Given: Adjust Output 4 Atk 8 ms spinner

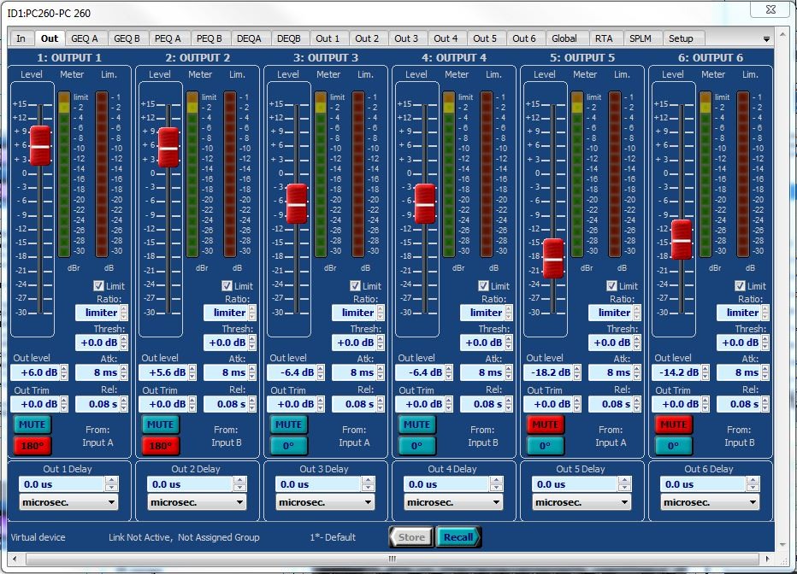Looking at the screenshot, I should 509,372.
